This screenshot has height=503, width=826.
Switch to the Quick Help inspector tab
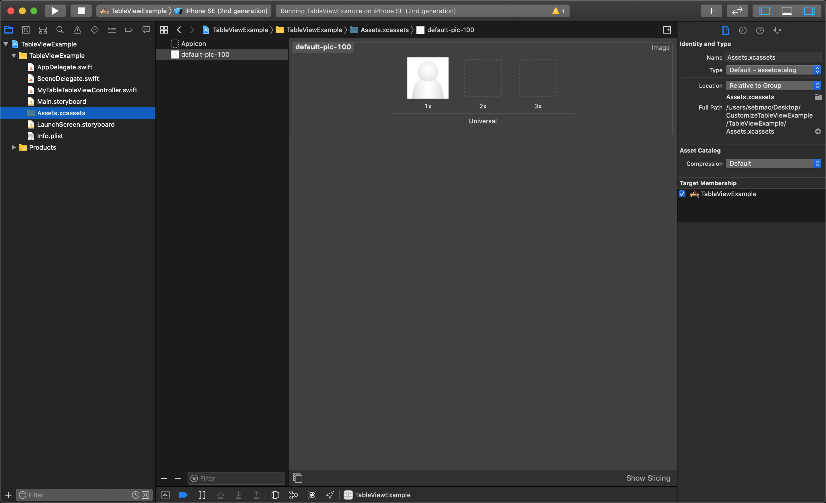pos(760,30)
